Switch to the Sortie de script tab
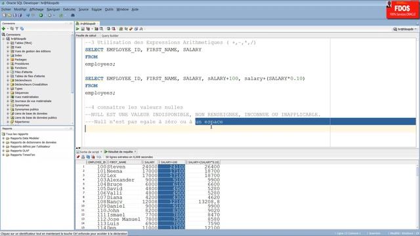Viewport: 420px width, 236px height. (89, 151)
